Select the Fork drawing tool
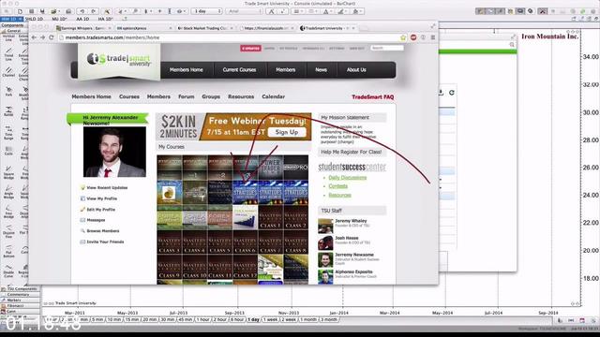This screenshot has width=600, height=337. [x=8, y=92]
